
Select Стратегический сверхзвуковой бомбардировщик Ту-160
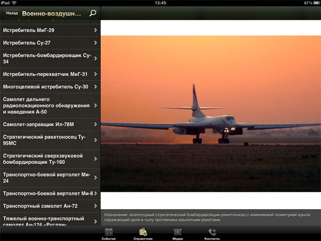click(x=50, y=159)
